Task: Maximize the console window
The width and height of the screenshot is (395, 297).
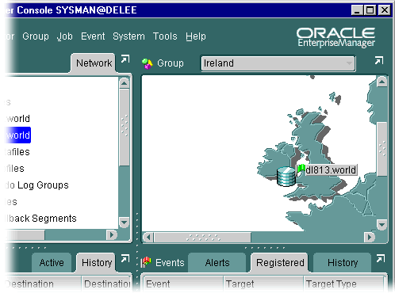Action: click(370, 10)
